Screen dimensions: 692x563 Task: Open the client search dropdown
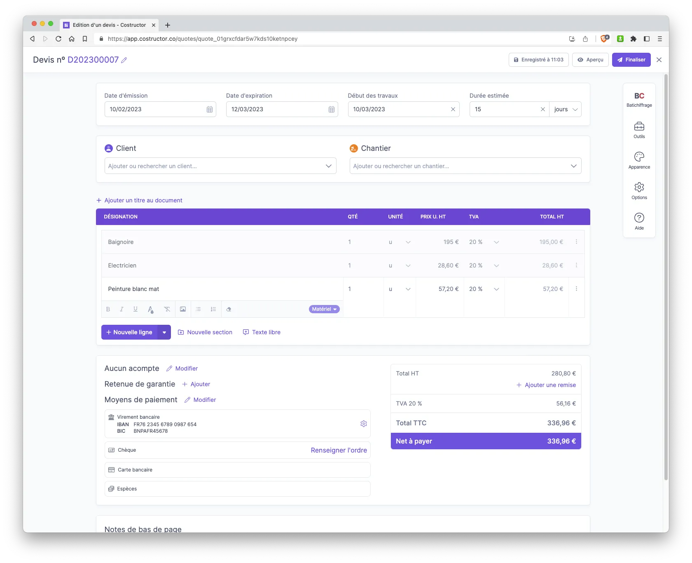click(220, 166)
